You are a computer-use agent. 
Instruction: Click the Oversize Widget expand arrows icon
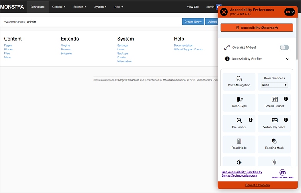pos(227,47)
